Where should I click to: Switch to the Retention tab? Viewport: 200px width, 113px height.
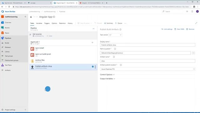[62, 23]
